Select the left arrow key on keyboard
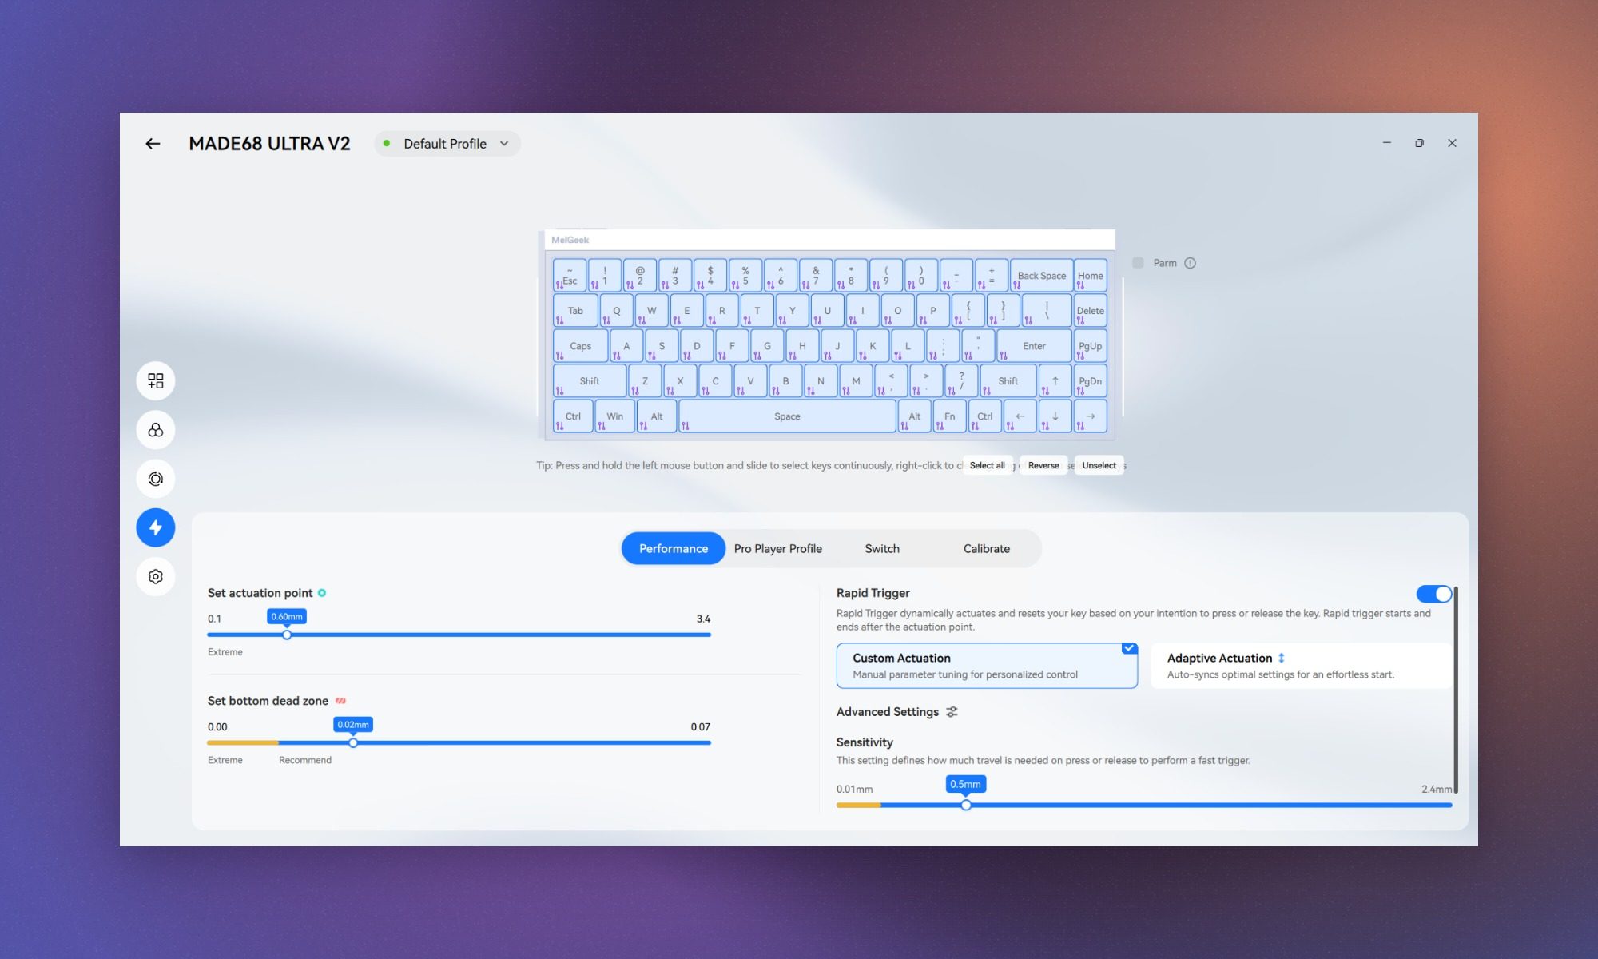The height and width of the screenshot is (959, 1598). [x=1020, y=416]
